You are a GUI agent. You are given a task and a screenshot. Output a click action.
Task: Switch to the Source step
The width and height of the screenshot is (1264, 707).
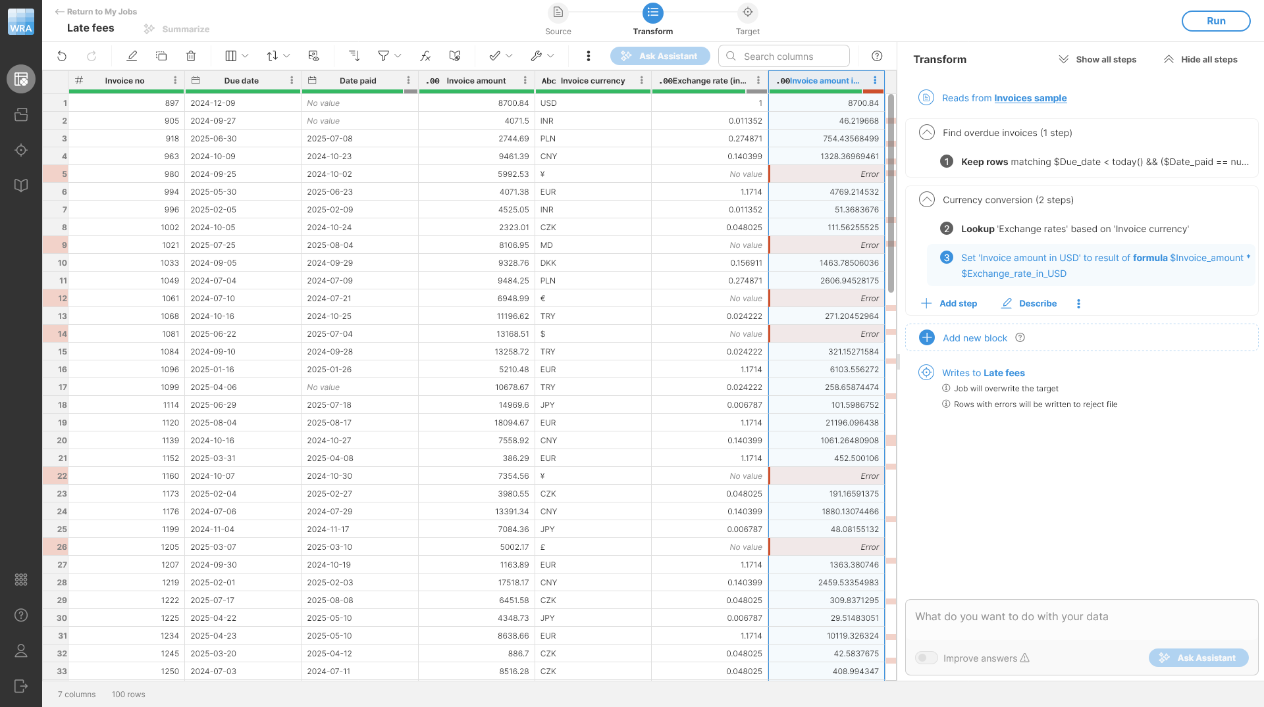[558, 13]
